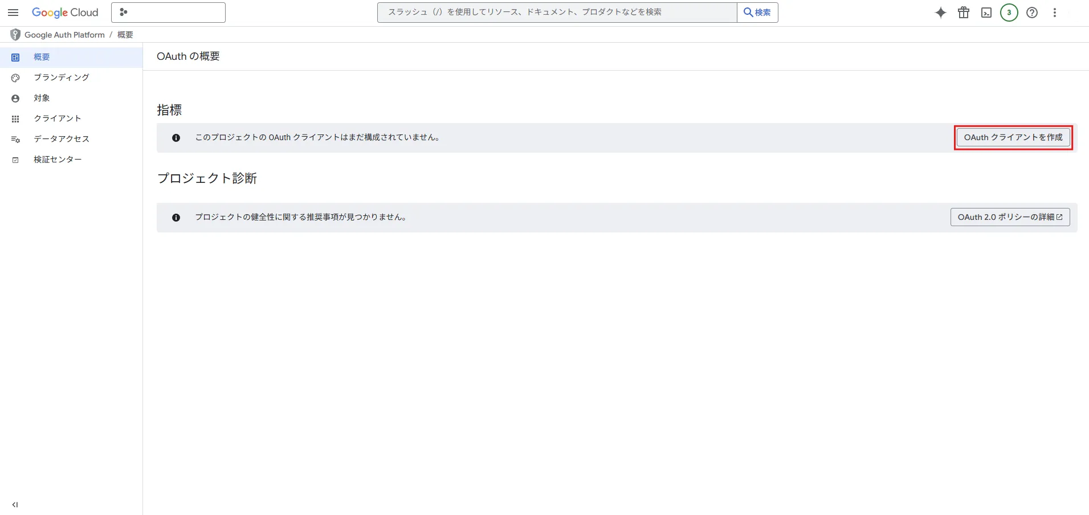Go to Google Auth Platform breadcrumb
Viewport: 1089px width, 515px height.
click(x=64, y=35)
